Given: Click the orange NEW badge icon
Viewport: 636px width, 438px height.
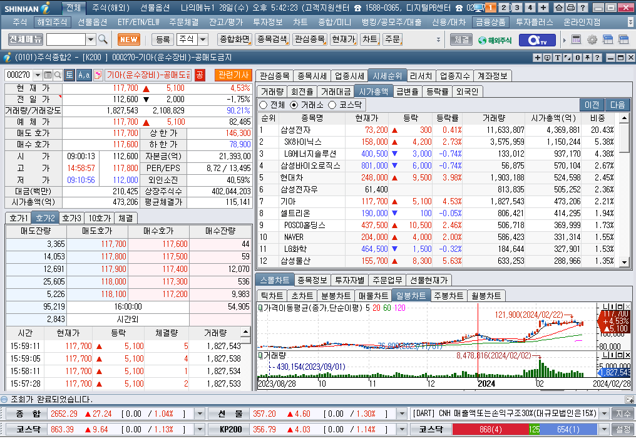Looking at the screenshot, I should pyautogui.click(x=129, y=39).
